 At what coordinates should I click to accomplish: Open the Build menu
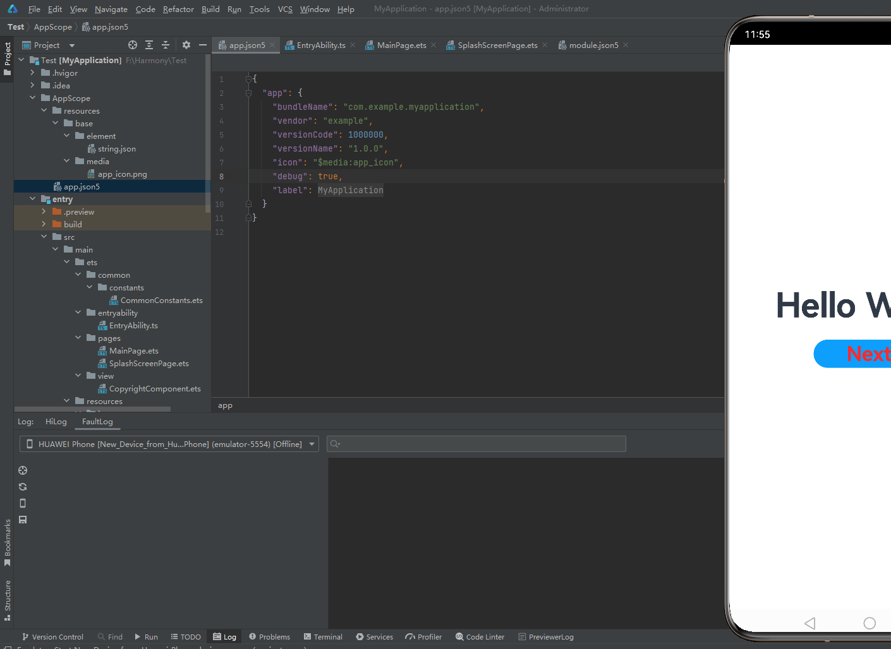tap(210, 9)
